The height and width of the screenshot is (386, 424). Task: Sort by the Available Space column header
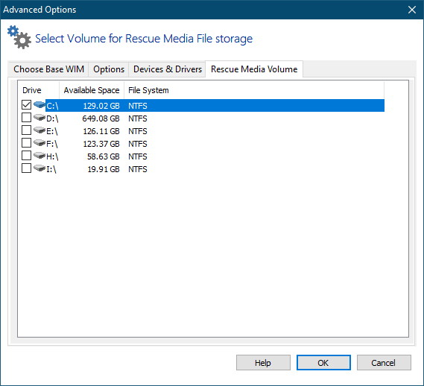point(92,90)
